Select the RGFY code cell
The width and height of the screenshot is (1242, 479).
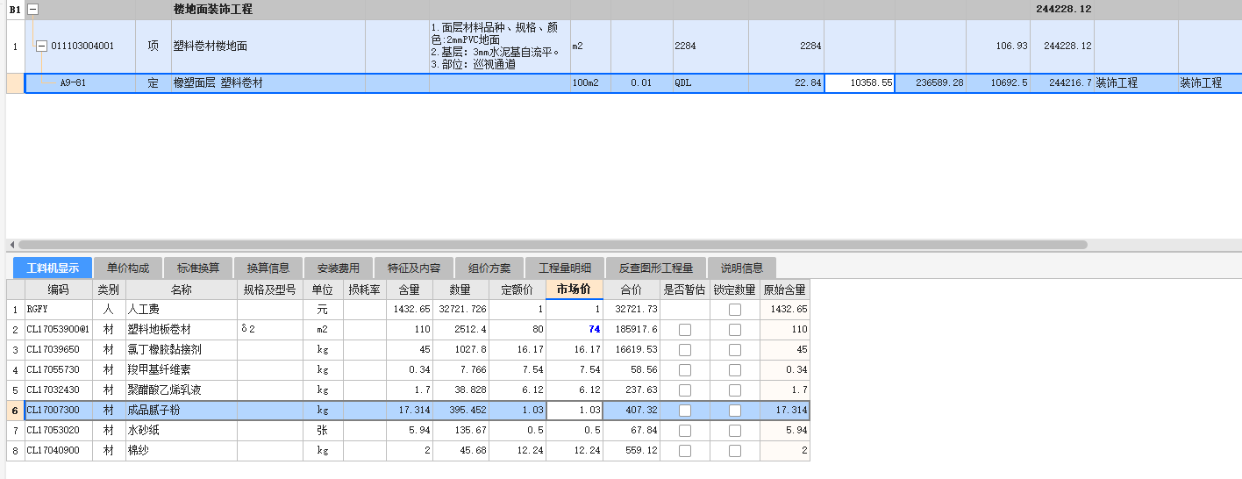(x=59, y=309)
